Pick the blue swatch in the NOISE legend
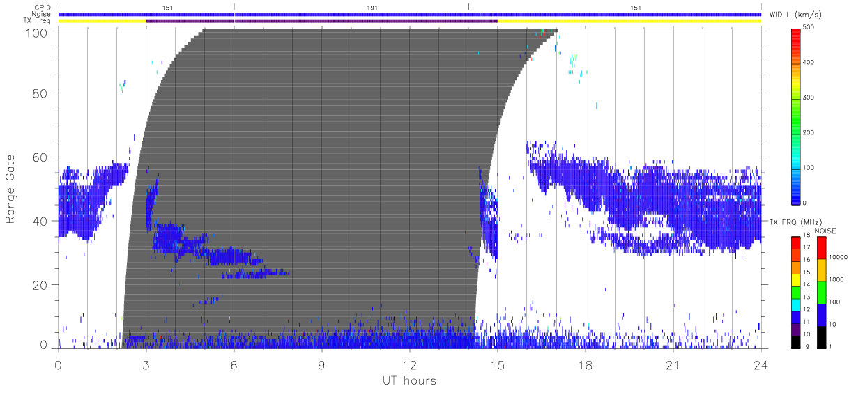 click(x=821, y=315)
